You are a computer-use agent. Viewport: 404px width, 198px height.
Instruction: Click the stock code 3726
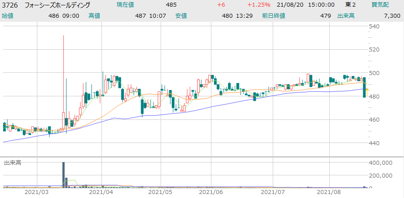[x=9, y=5]
